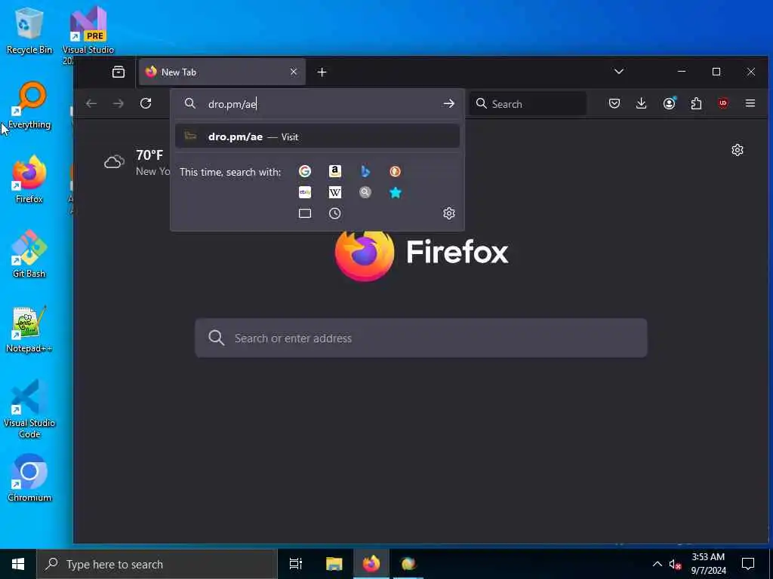Search this time with the magnifier engine
The height and width of the screenshot is (579, 773).
(x=365, y=192)
